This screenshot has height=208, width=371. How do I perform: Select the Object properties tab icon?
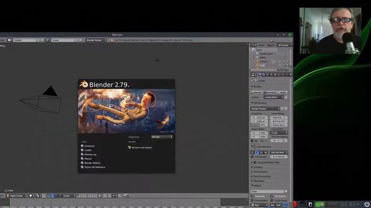pos(275,75)
